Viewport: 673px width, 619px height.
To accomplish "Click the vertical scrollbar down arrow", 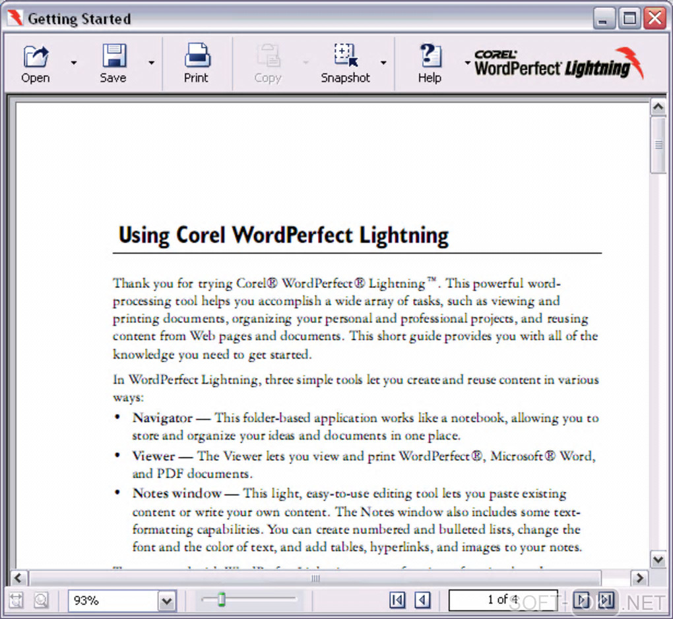I will point(658,560).
